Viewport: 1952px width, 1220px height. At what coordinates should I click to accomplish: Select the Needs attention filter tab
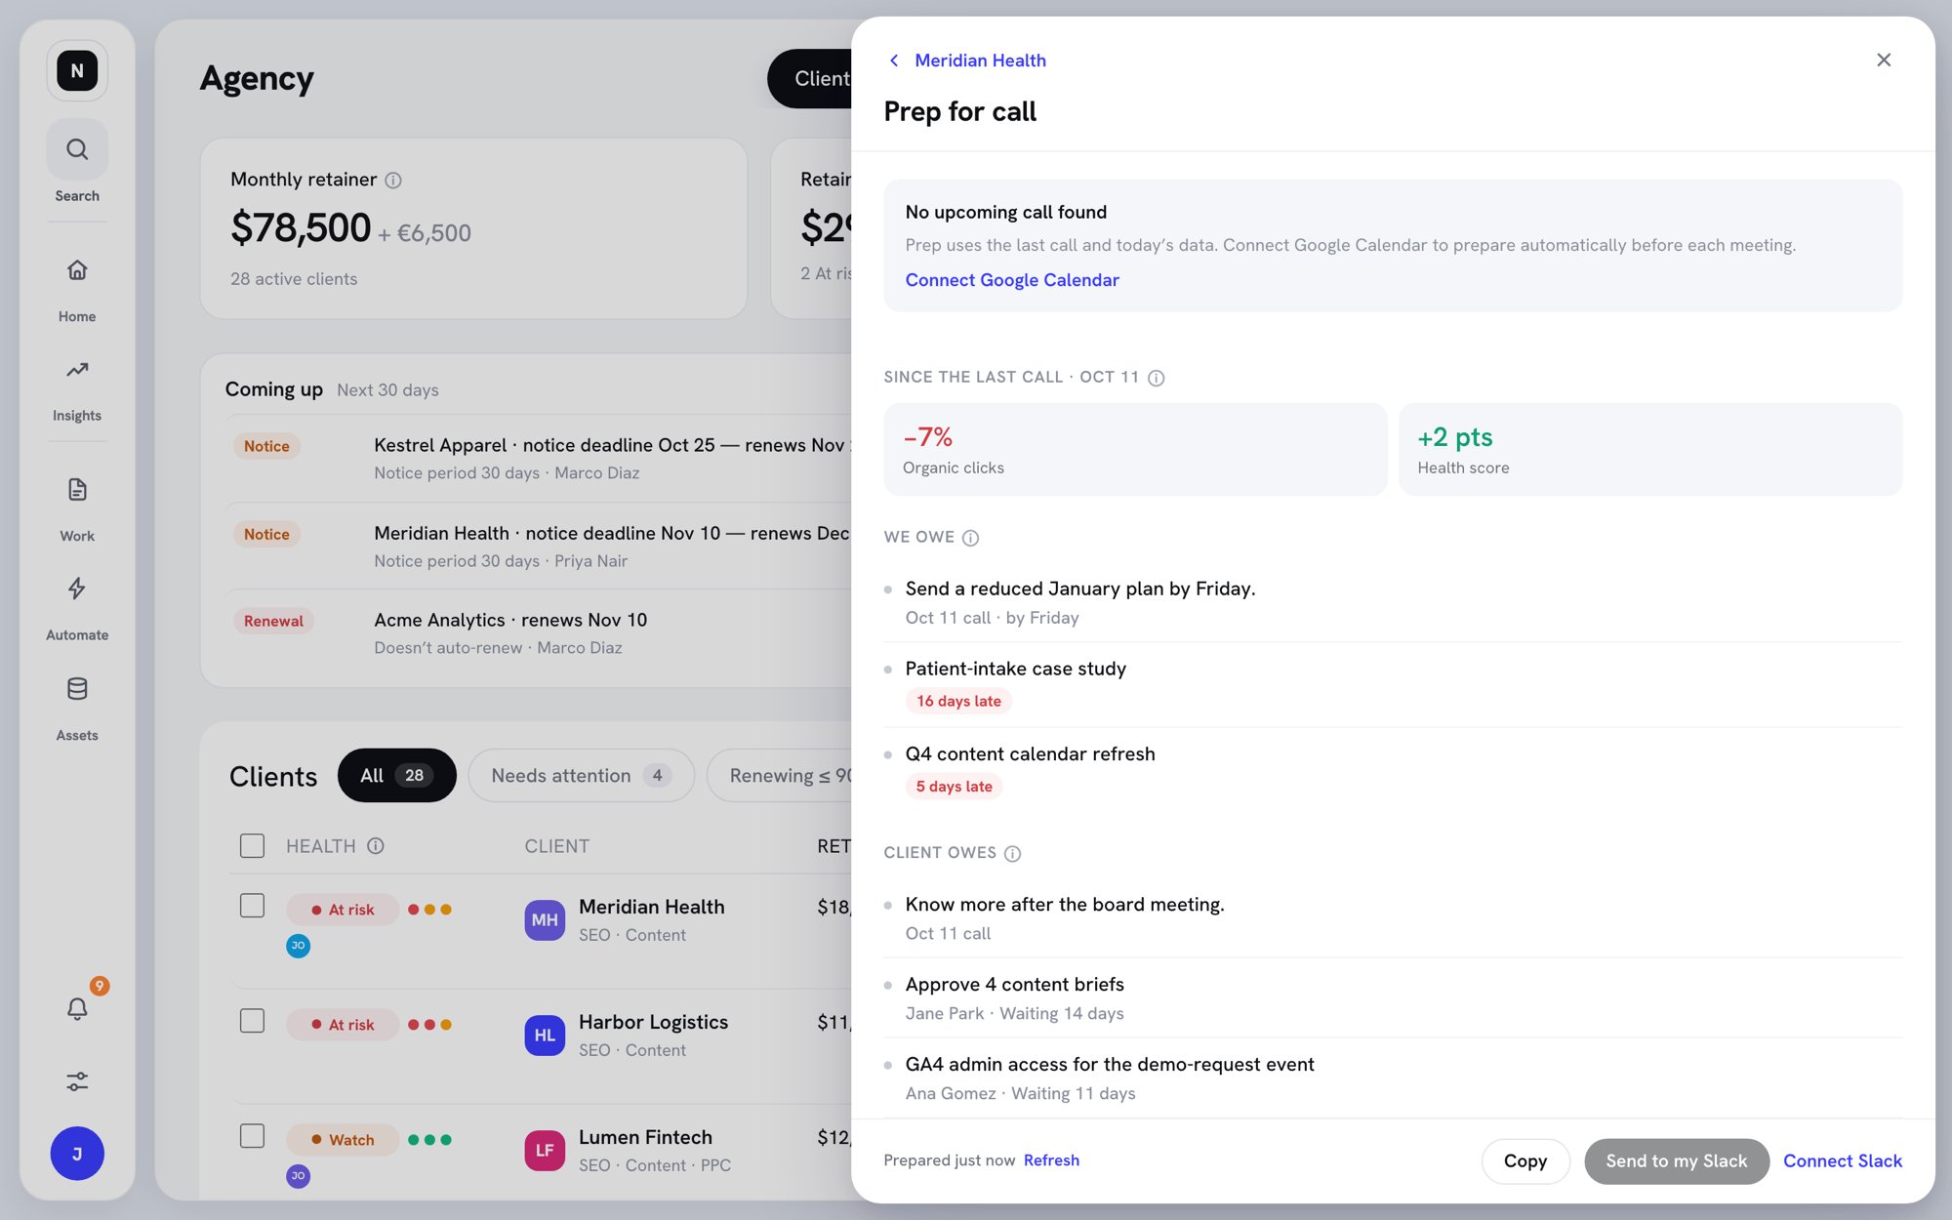click(x=581, y=776)
